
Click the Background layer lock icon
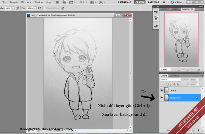pos(197,98)
